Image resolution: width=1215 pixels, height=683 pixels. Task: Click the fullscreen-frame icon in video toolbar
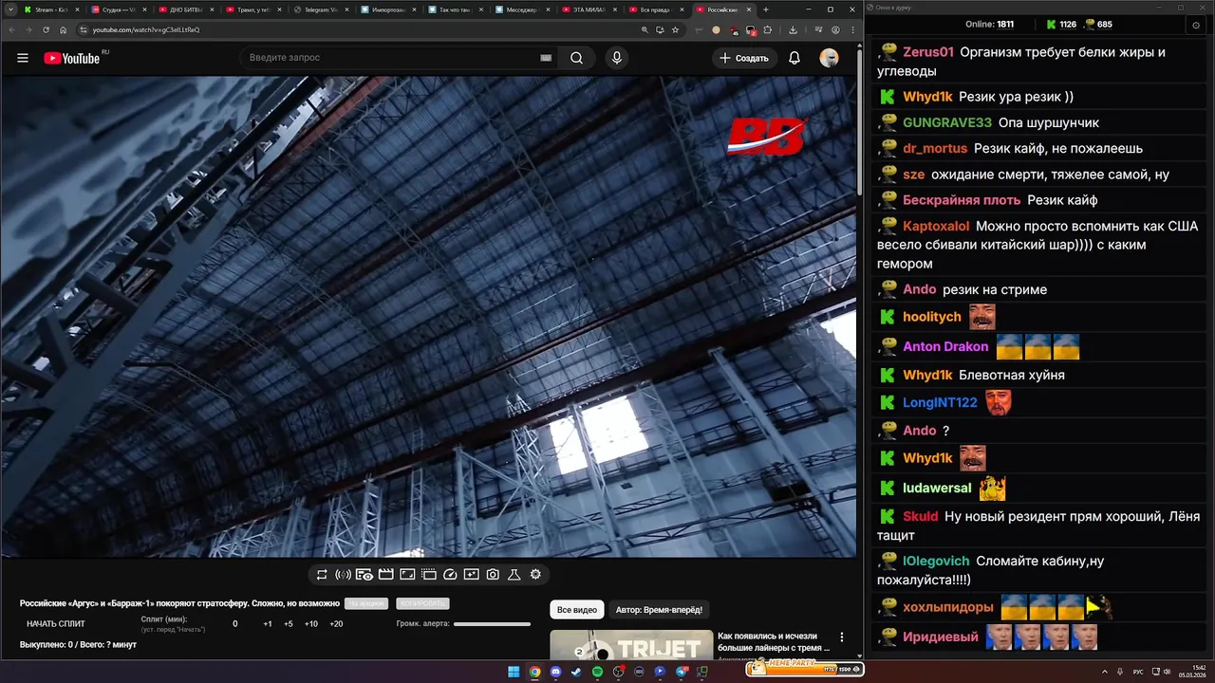(407, 574)
